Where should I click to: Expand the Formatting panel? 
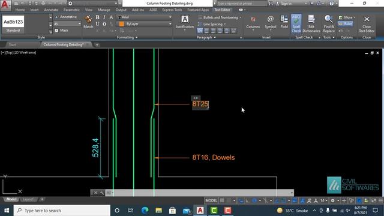click(x=127, y=37)
